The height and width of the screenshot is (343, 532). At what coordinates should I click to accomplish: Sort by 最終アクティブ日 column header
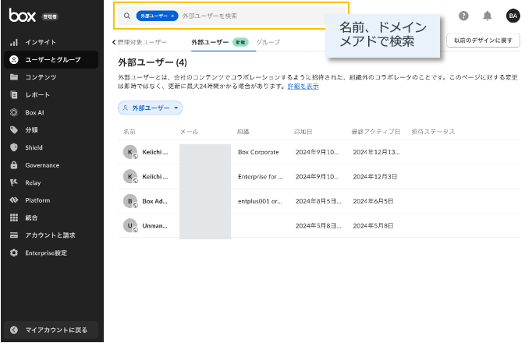tap(375, 132)
